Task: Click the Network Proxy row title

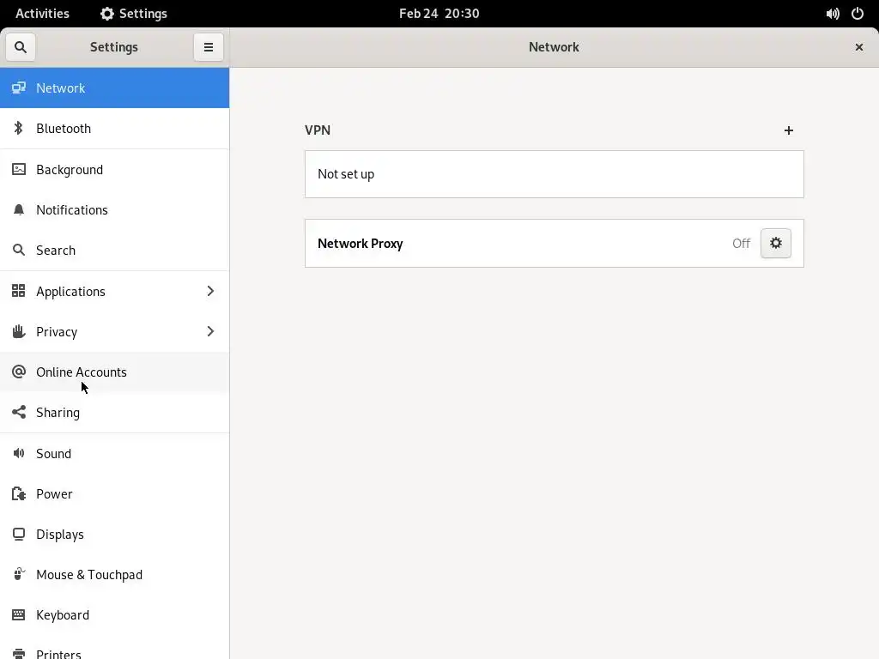Action: coord(361,244)
